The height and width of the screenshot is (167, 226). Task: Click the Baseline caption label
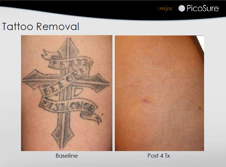pyautogui.click(x=67, y=156)
